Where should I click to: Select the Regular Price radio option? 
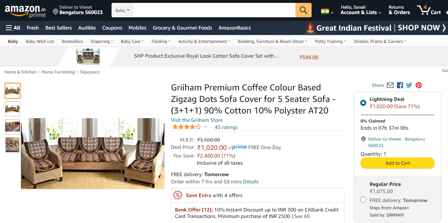coord(363,200)
